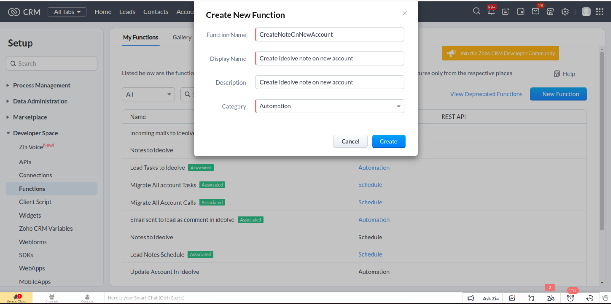Screen dimensions: 611x304
Task: Go to Leads tab in top navigation
Action: tap(127, 12)
